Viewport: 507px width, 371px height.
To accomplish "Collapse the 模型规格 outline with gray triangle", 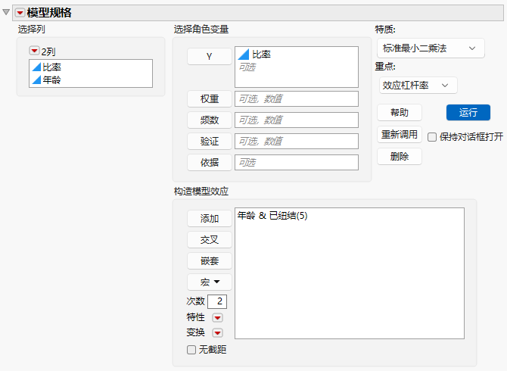I will (x=6, y=13).
